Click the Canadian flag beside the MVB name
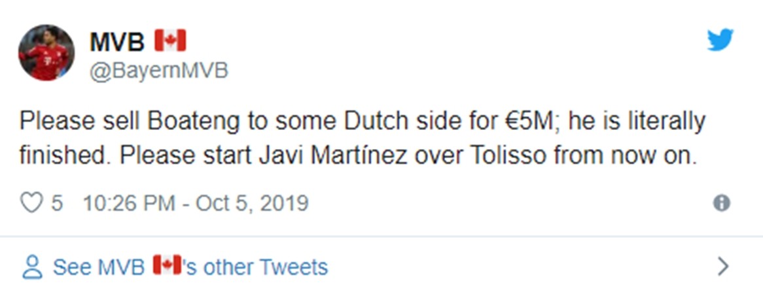The width and height of the screenshot is (763, 294). (170, 41)
